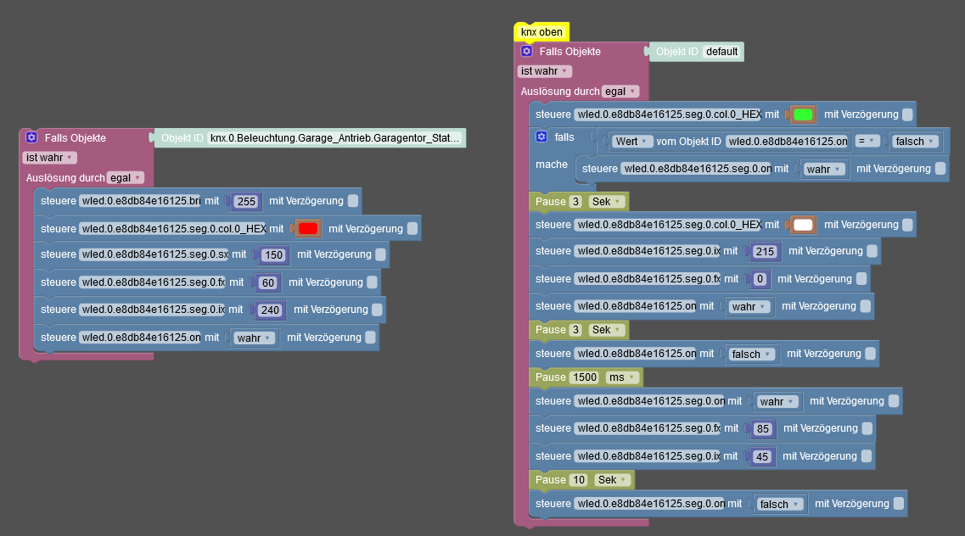Toggle delay checkbox on seg.0.fx 85 row
The width and height of the screenshot is (965, 536).
click(867, 428)
